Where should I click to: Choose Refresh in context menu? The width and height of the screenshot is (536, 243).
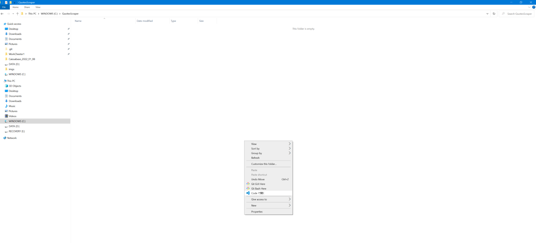coord(268,158)
